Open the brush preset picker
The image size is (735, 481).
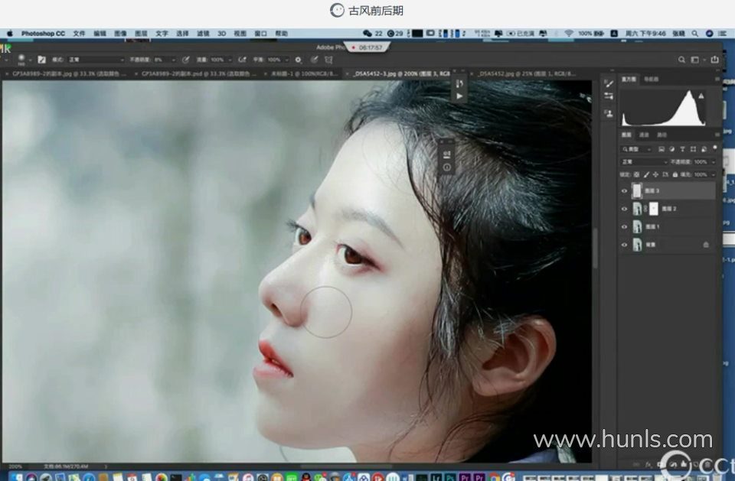point(24,60)
